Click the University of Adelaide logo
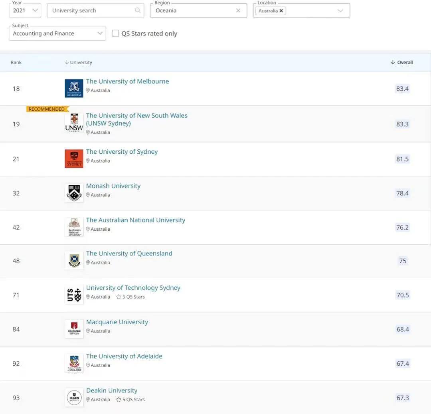 point(74,363)
